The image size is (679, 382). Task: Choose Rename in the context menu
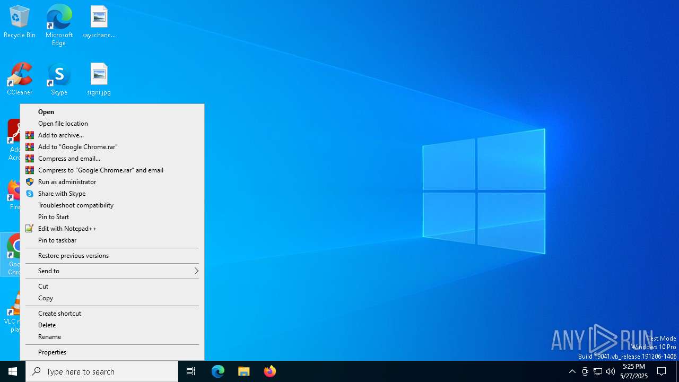[x=112, y=337]
